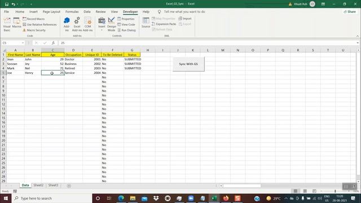Image resolution: width=361 pixels, height=203 pixels.
Task: Open the XML Source pane
Action: pyautogui.click(x=146, y=23)
